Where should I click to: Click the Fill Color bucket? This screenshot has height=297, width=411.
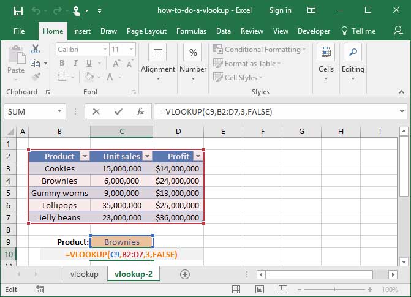89,77
